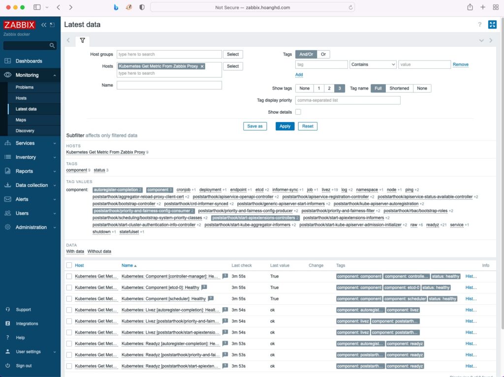
Task: Reload the page in Safari address bar
Action: coord(350,7)
